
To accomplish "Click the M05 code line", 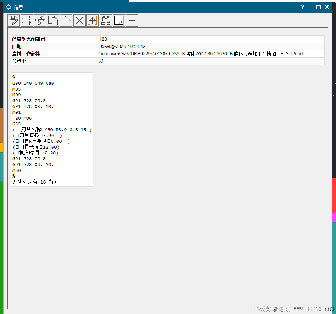I will [x=17, y=89].
